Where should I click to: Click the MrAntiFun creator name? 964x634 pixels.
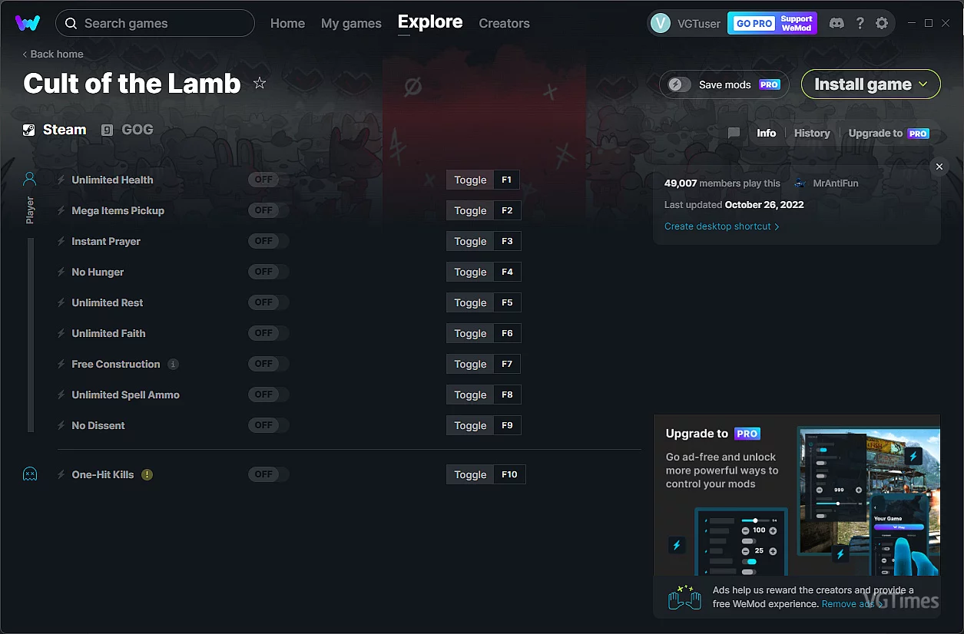(x=836, y=183)
